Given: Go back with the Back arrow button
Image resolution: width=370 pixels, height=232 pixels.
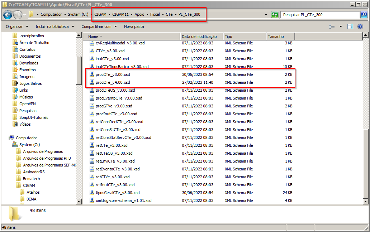Looking at the screenshot, I should 8,15.
